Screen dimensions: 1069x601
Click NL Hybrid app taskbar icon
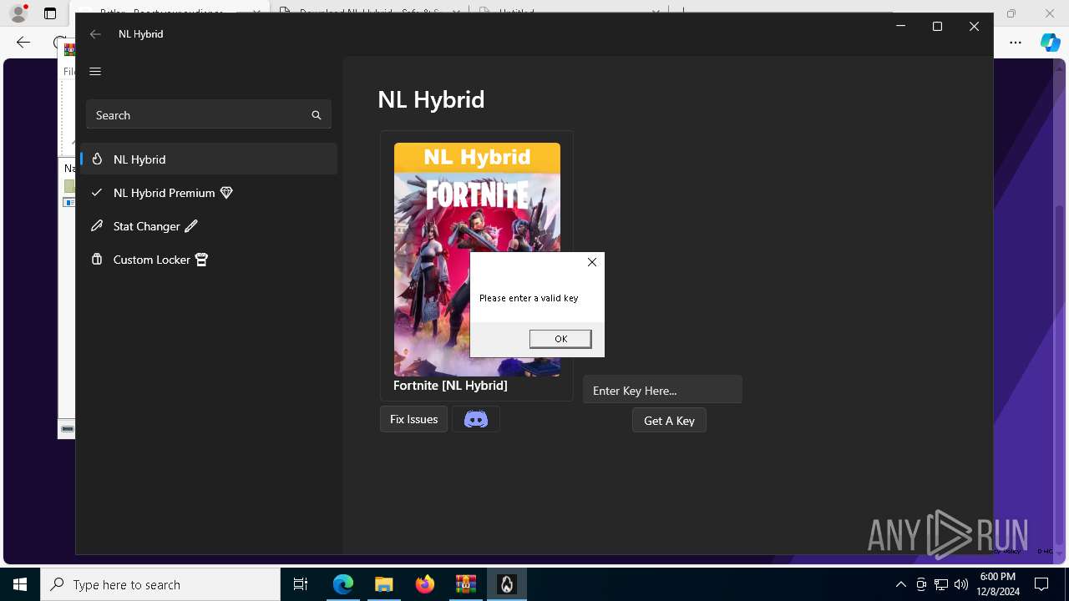[507, 584]
